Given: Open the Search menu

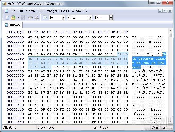Looking at the screenshot, I should [30, 11].
